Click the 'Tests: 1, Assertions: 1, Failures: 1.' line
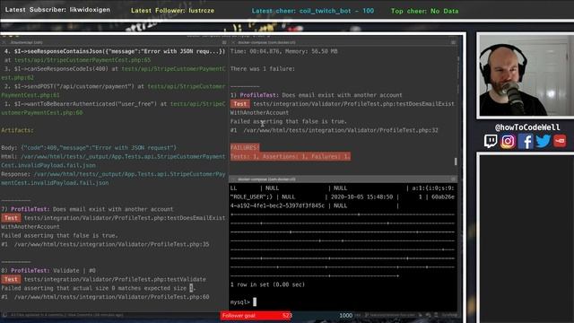This screenshot has height=323, width=574. coord(291,156)
